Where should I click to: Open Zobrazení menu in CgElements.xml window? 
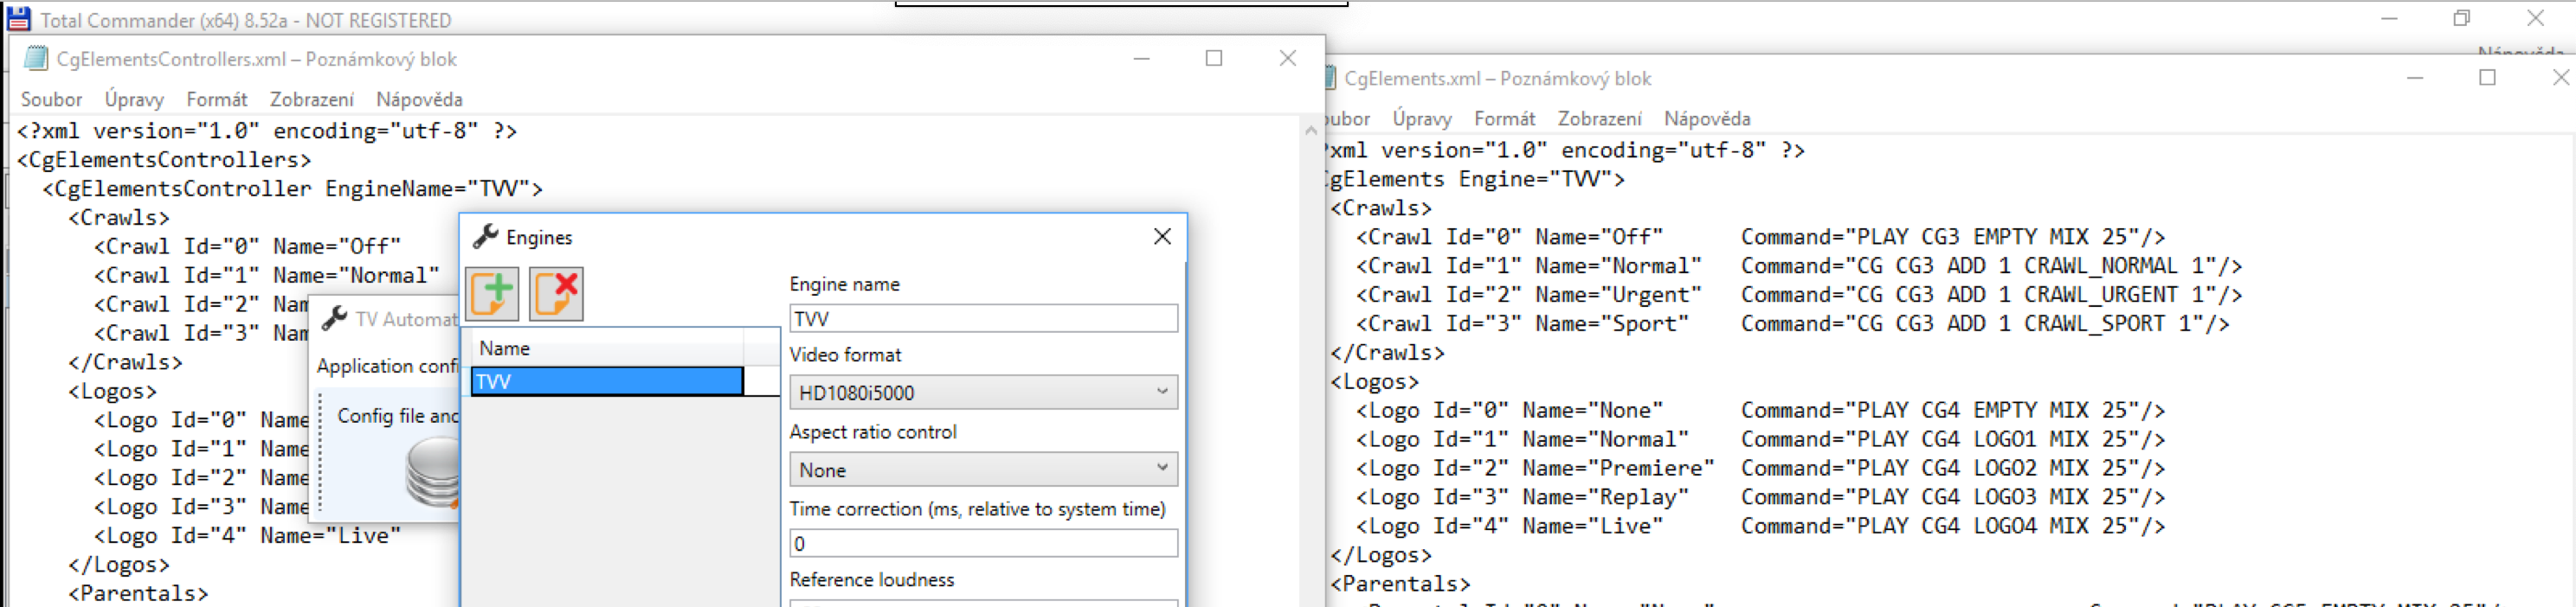coord(1599,118)
